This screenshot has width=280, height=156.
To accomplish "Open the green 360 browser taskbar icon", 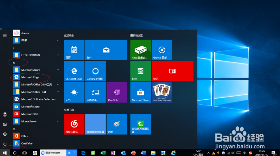I will pyautogui.click(x=93, y=153).
